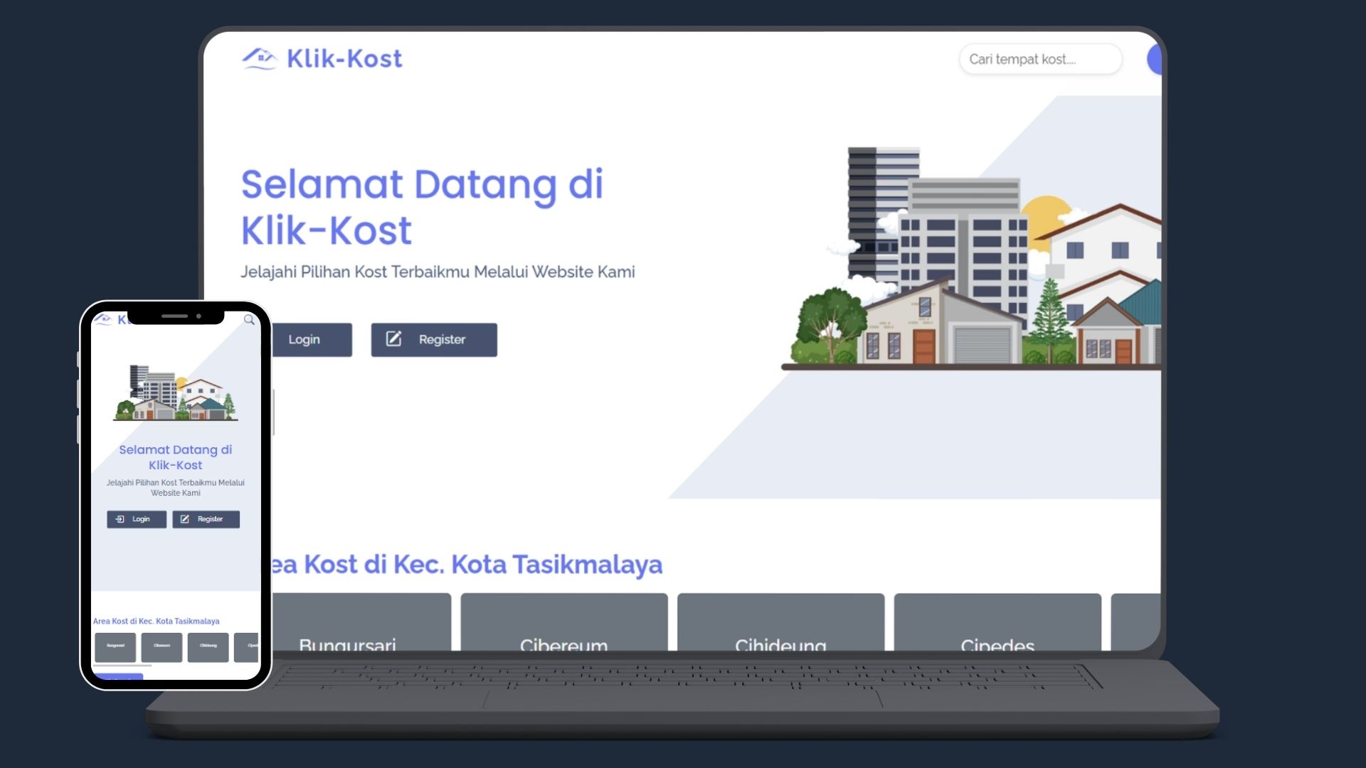Click the pencil edit icon on phone Register button
Viewport: 1366px width, 768px height.
(184, 519)
